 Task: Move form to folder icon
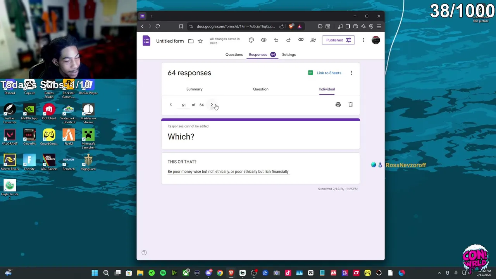(191, 41)
